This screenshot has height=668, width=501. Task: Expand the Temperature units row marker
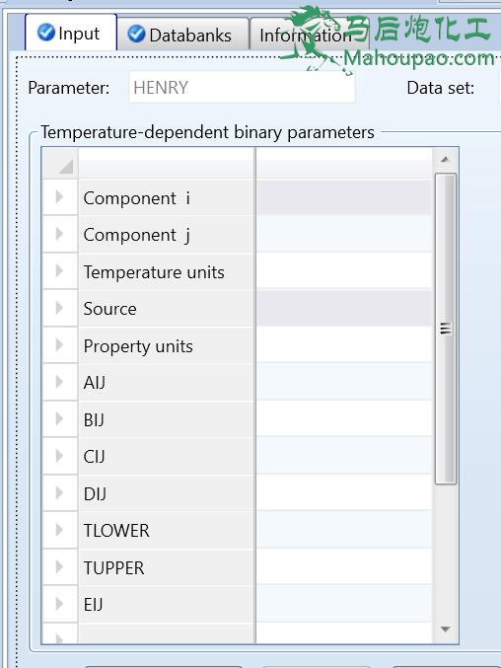coord(59,271)
